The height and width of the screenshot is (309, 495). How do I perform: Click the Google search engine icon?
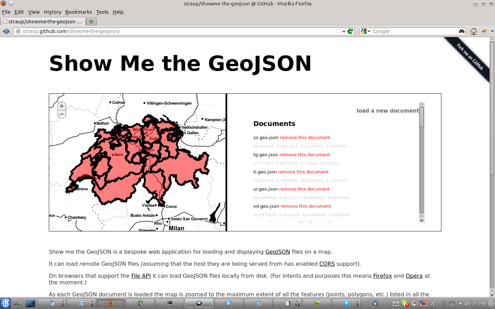coord(364,31)
